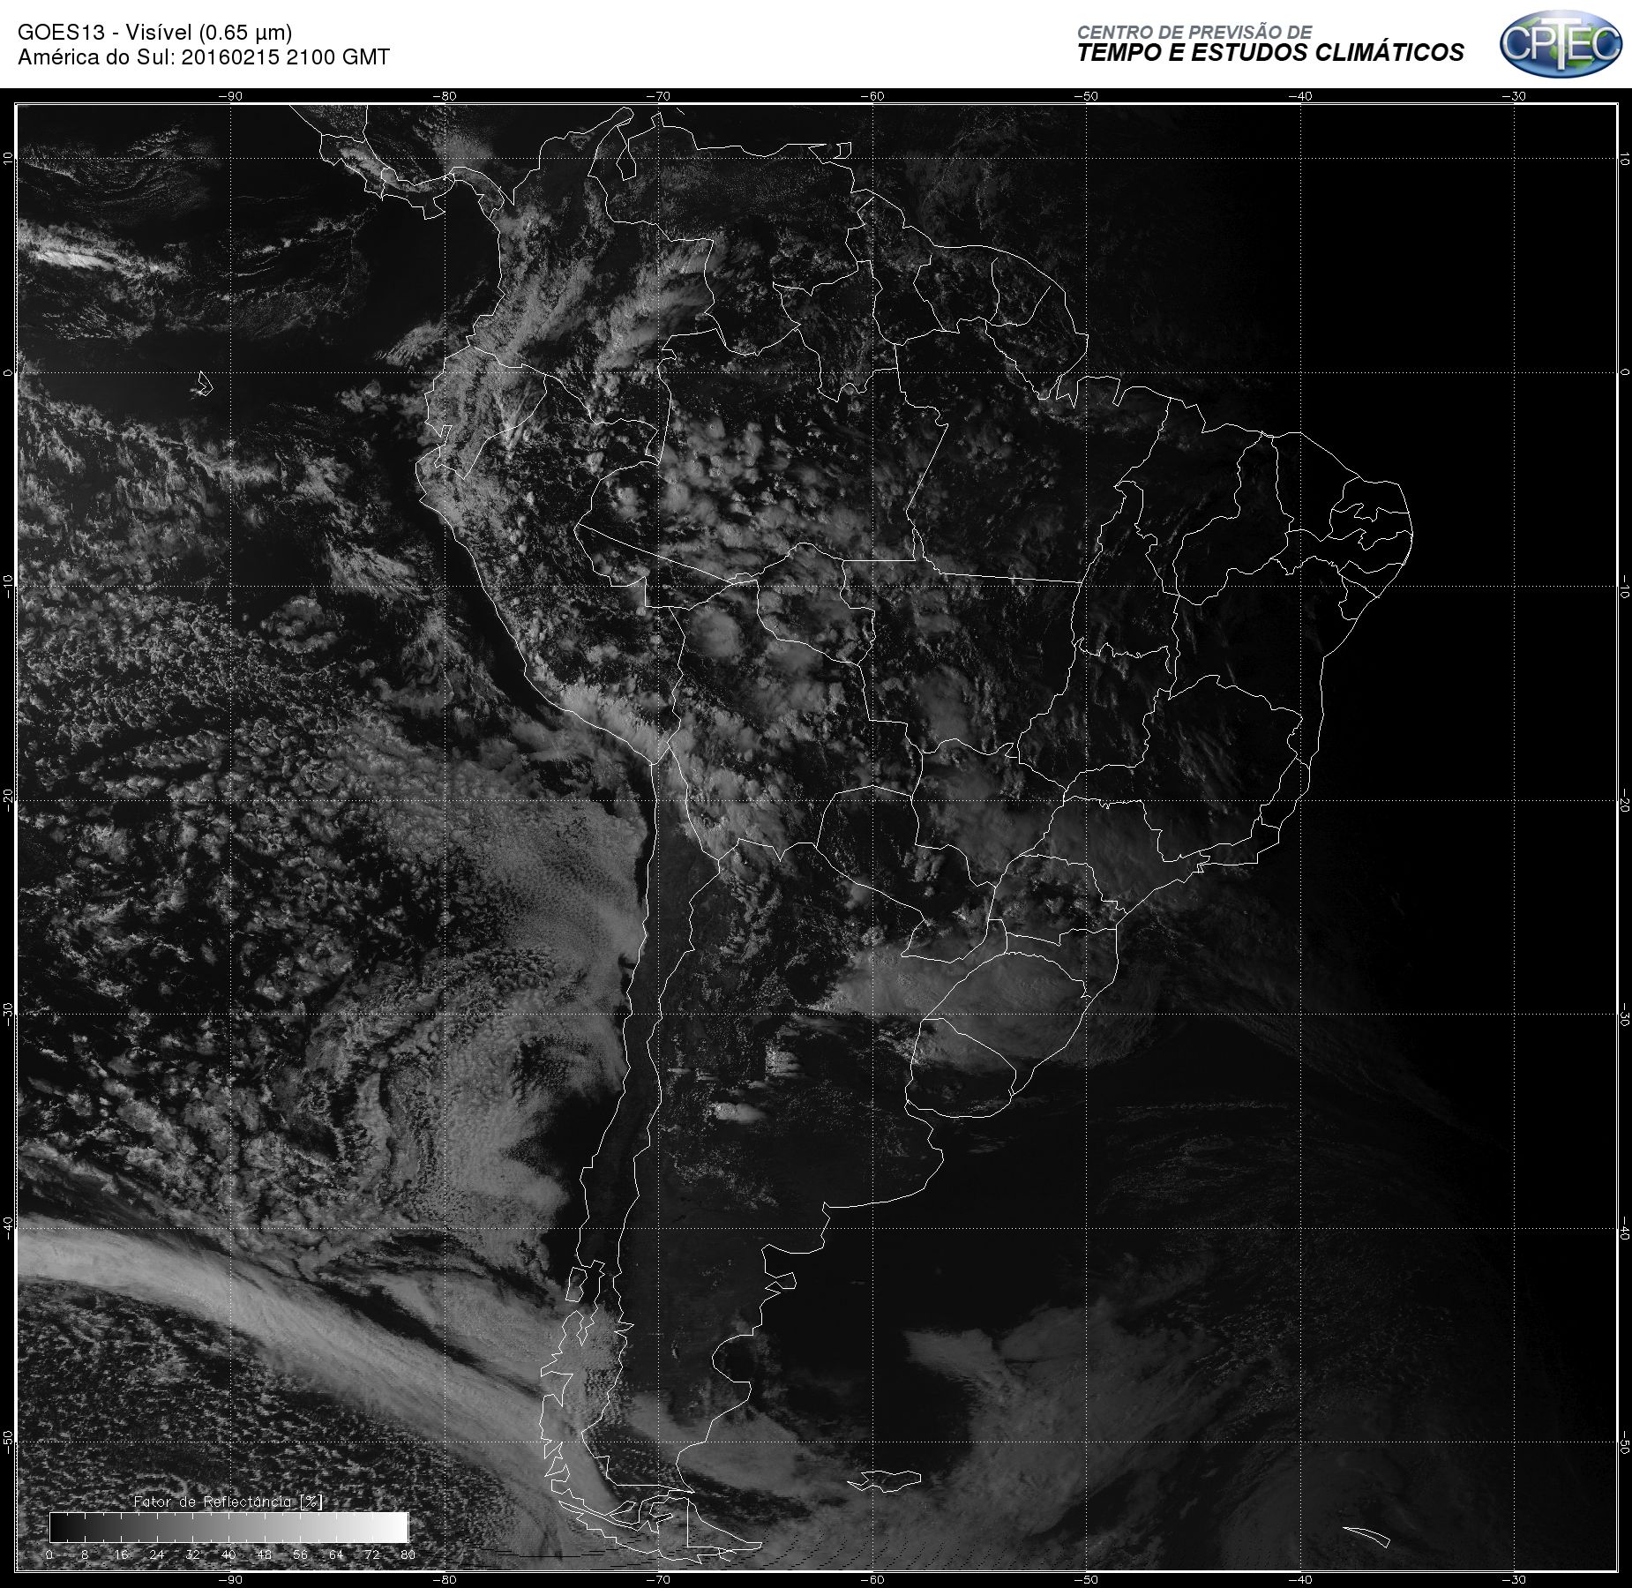Click the '-60' longitude label on bottom axis
The height and width of the screenshot is (1588, 1632).
point(872,1580)
